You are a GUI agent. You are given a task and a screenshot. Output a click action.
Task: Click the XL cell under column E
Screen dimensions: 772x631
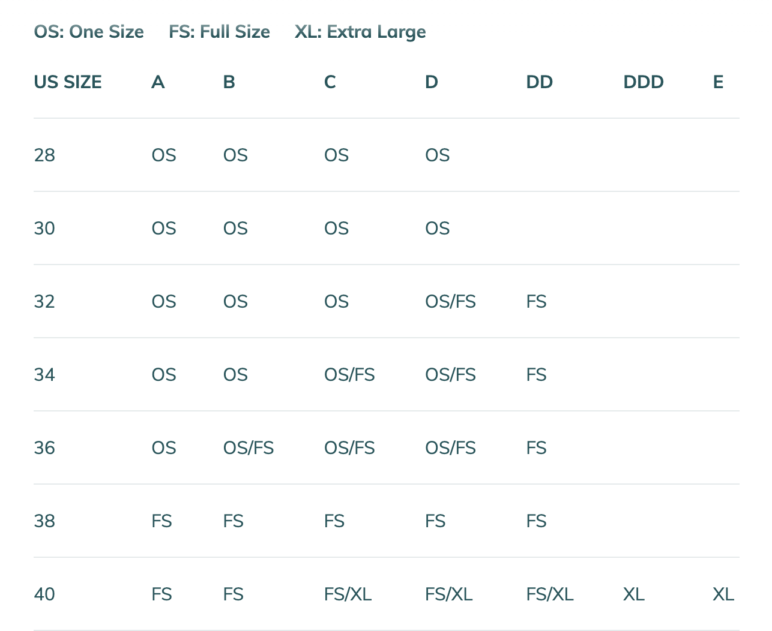(x=723, y=594)
